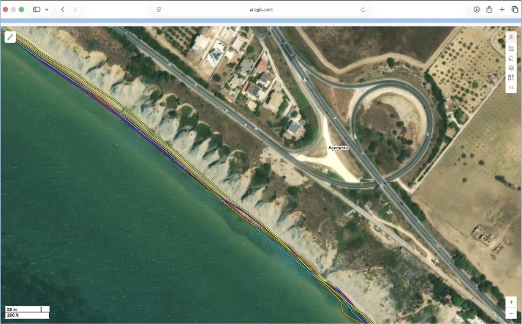
Task: Go back to the previous page
Action: click(63, 10)
